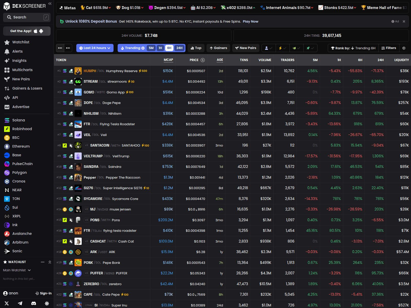Close the deposit bonus ad banner
This screenshot has width=411, height=308.
404,22
